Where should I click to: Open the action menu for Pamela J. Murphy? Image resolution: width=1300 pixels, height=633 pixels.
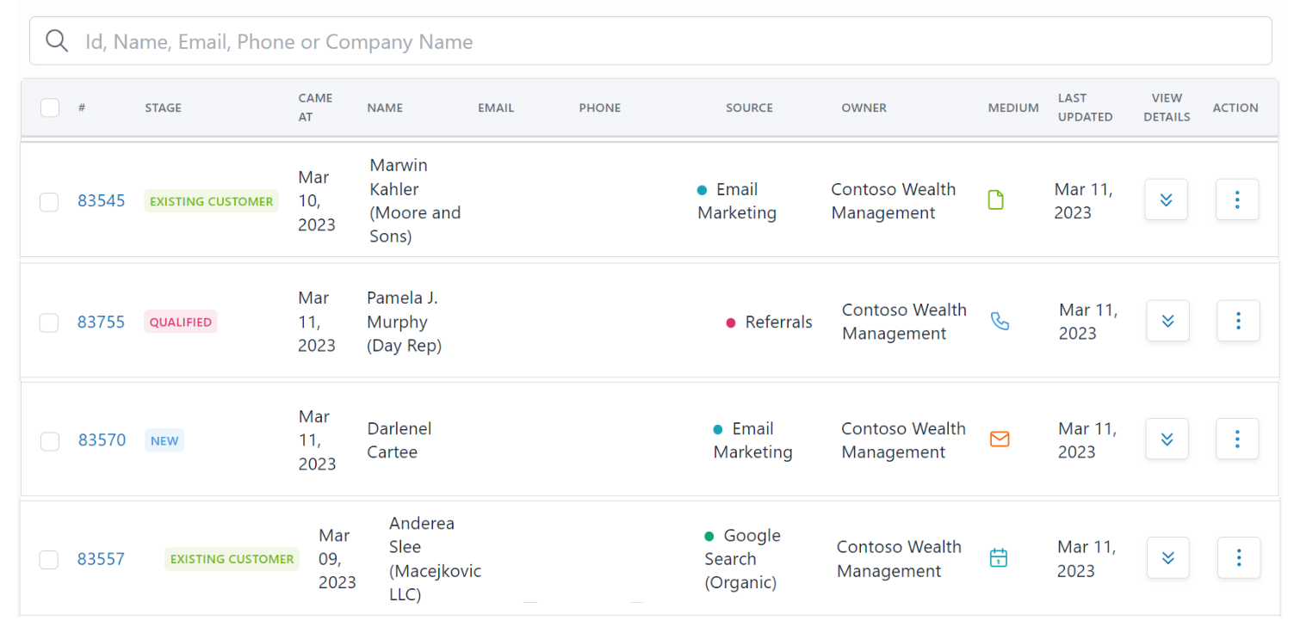[1238, 320]
